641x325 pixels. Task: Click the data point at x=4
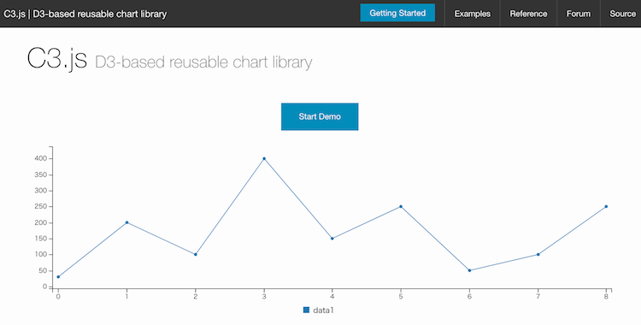[332, 239]
